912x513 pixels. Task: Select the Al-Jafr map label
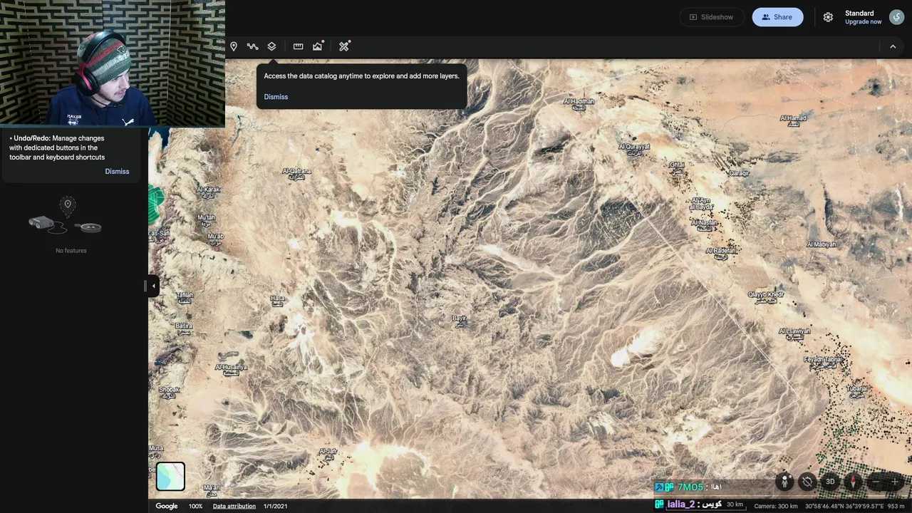point(328,453)
